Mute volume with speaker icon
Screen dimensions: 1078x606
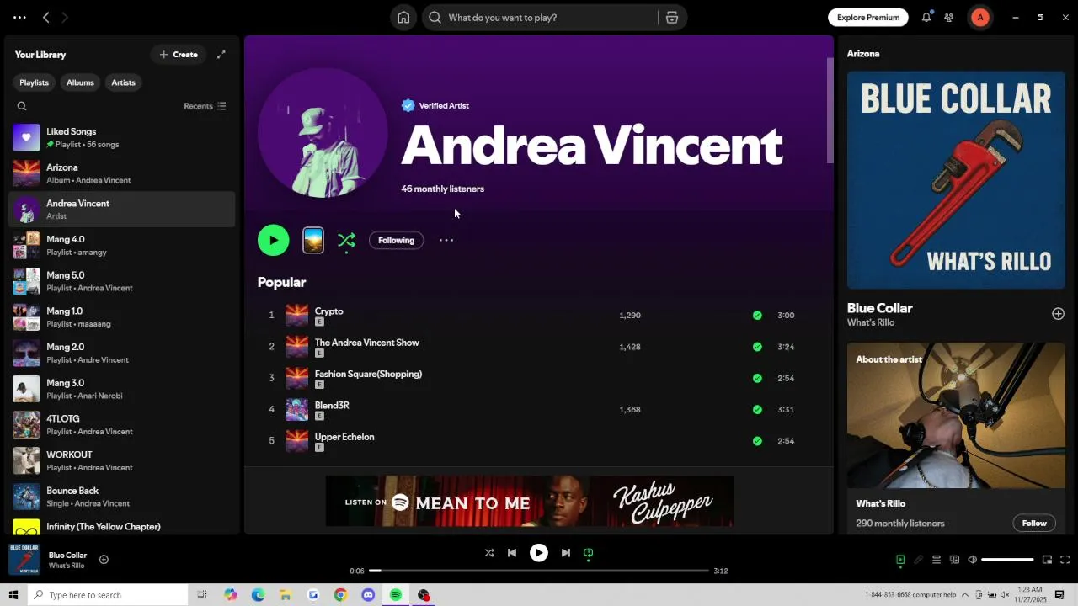click(x=972, y=560)
